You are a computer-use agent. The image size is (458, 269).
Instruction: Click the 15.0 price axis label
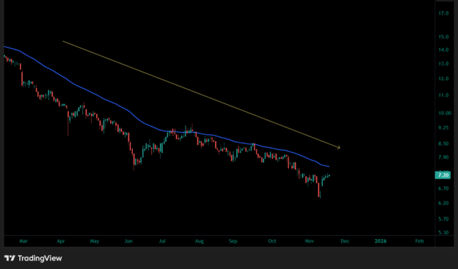[x=443, y=37]
